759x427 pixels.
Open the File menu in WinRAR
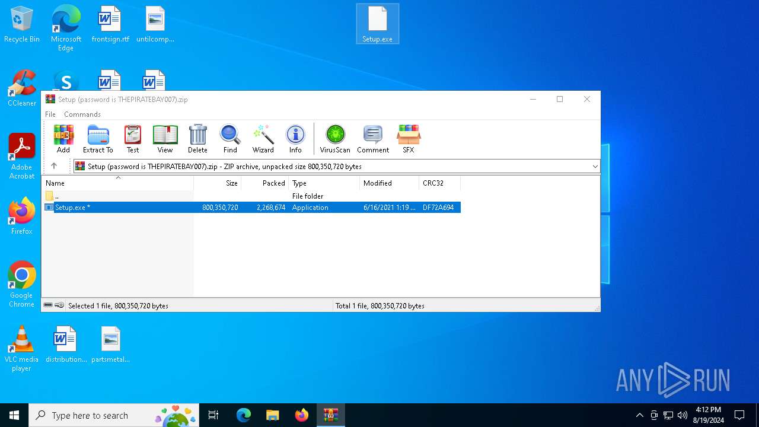[x=50, y=114]
